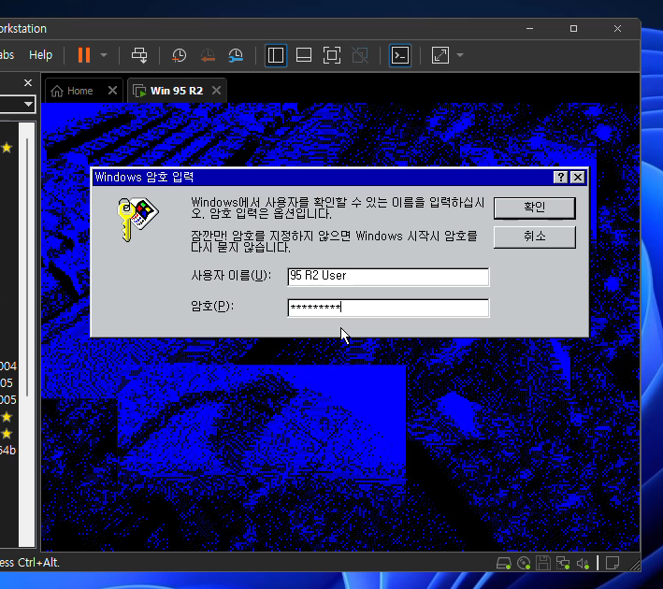Click the 확인 (OK) button
Viewport: 663px width, 589px height.
pyautogui.click(x=535, y=208)
